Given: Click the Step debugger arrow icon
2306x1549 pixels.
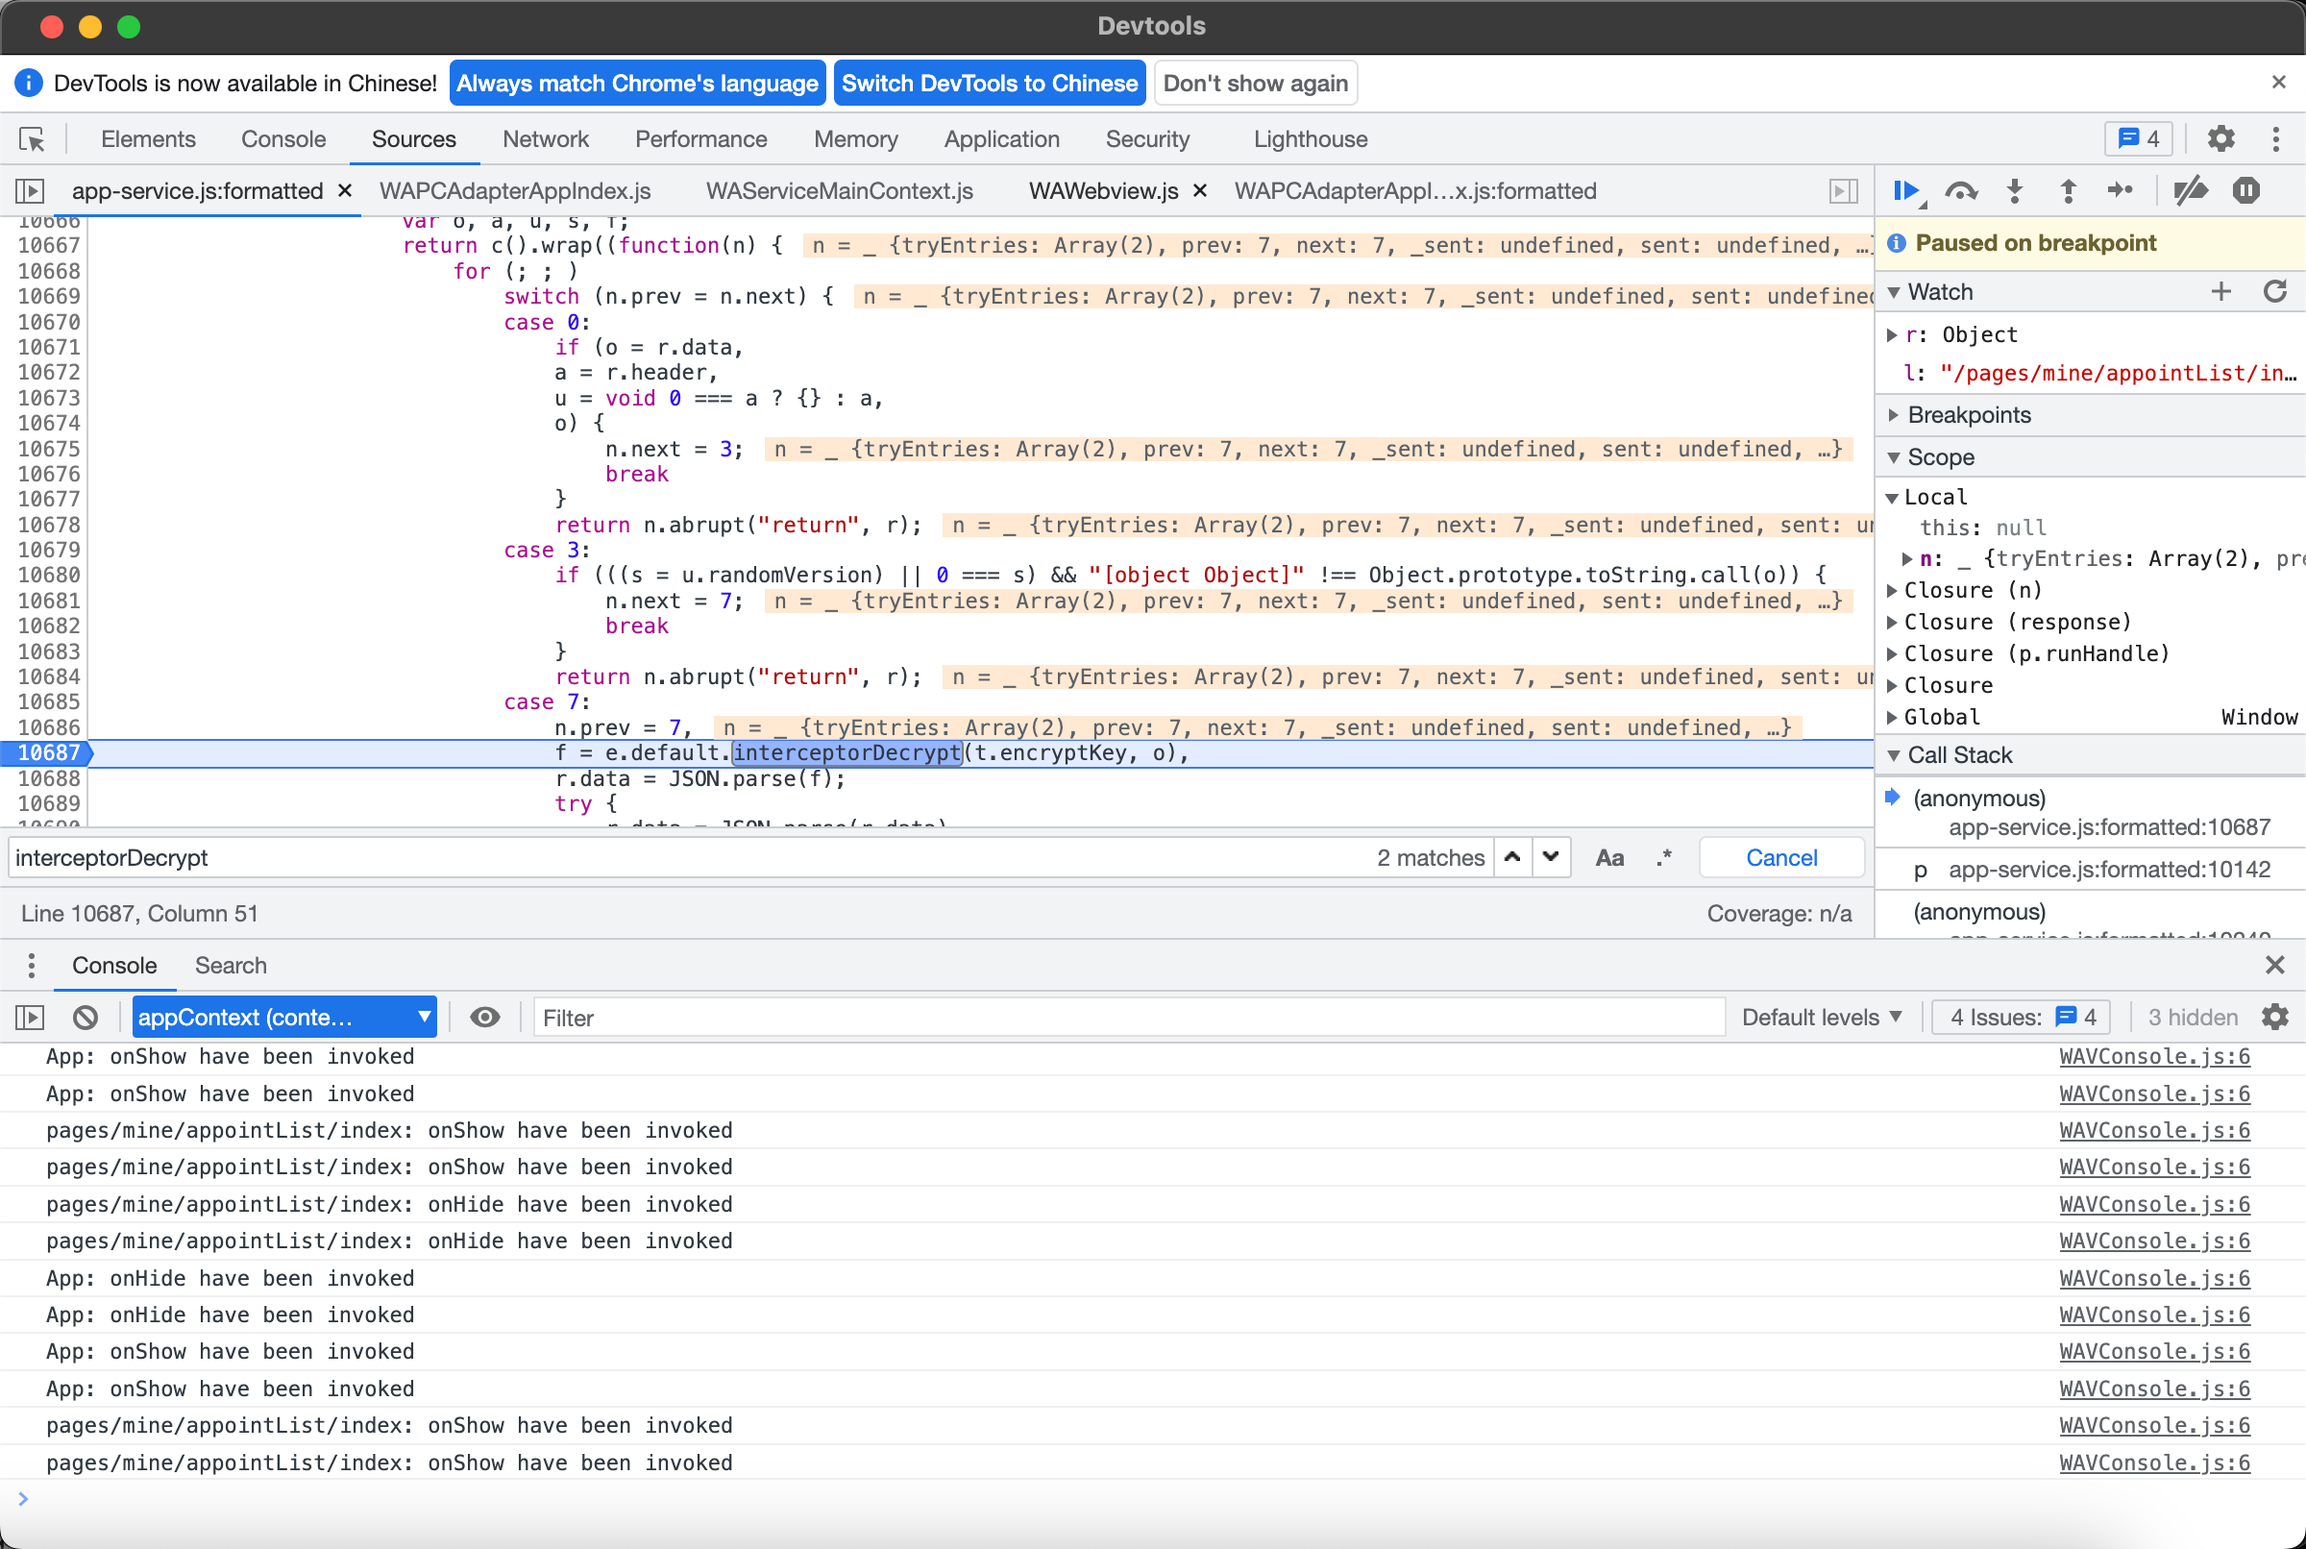Looking at the screenshot, I should coord(2121,190).
